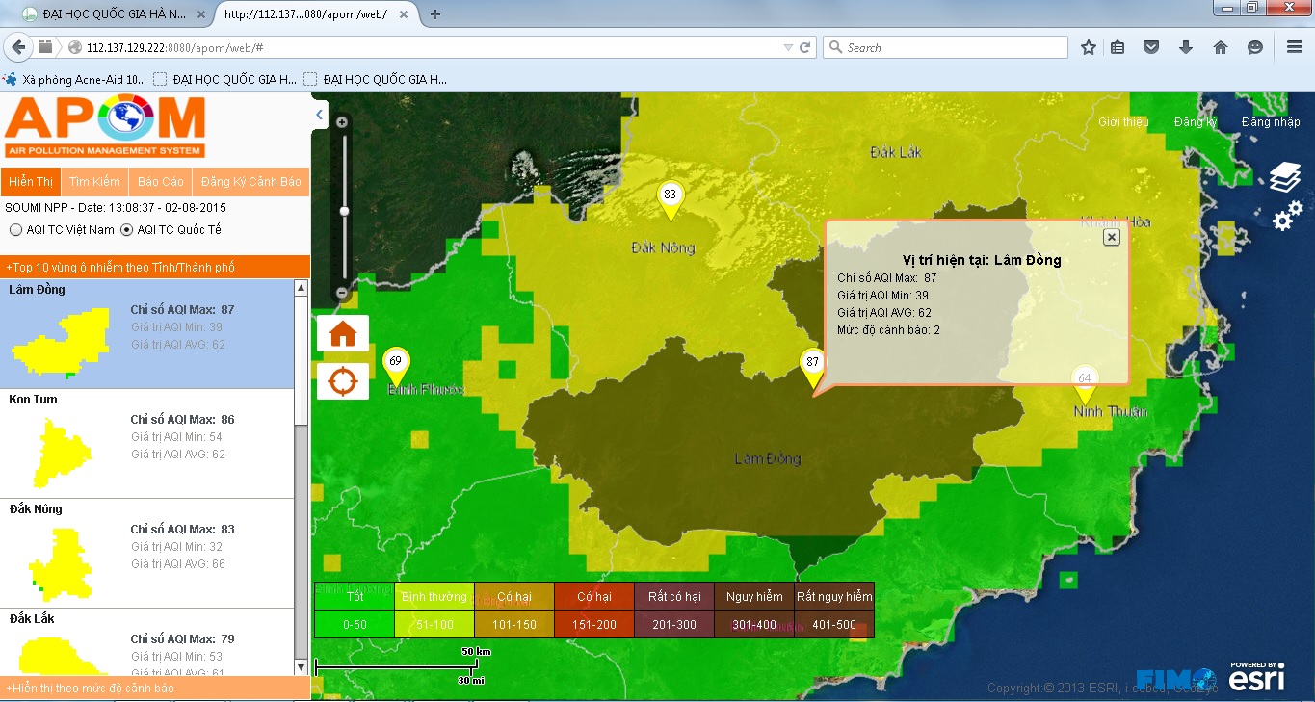
Task: Collapse Top 10 vùng ô nhiễm section
Action: (155, 267)
